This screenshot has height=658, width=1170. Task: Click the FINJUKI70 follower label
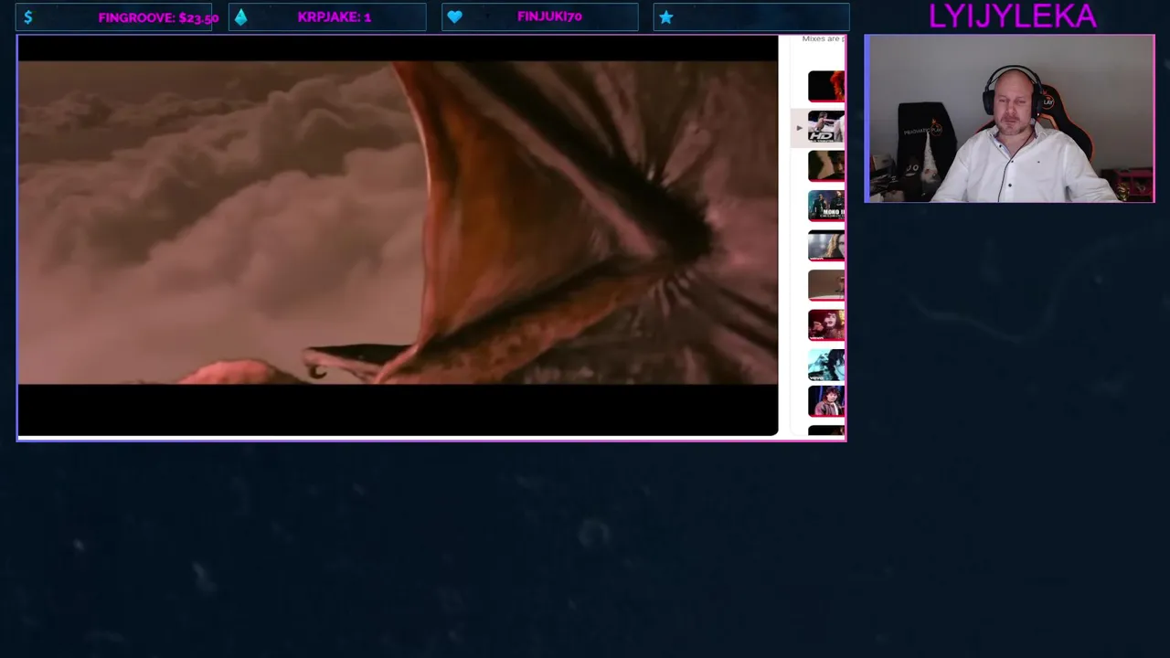[549, 16]
